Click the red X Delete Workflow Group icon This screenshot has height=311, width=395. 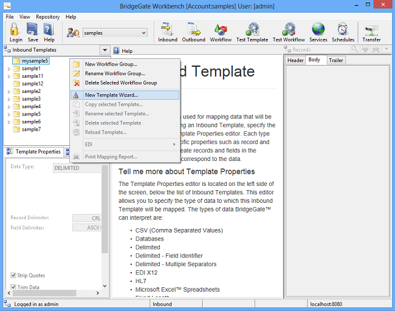[x=77, y=83]
